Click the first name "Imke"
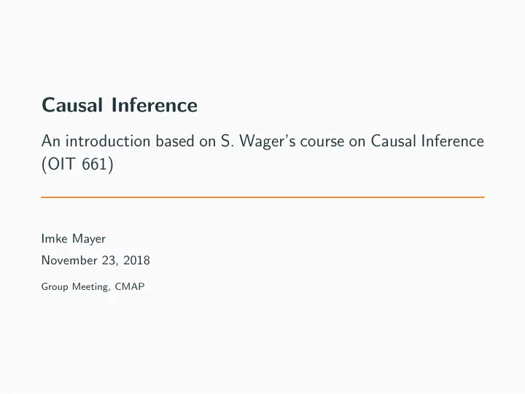This screenshot has width=525, height=394. click(x=54, y=238)
